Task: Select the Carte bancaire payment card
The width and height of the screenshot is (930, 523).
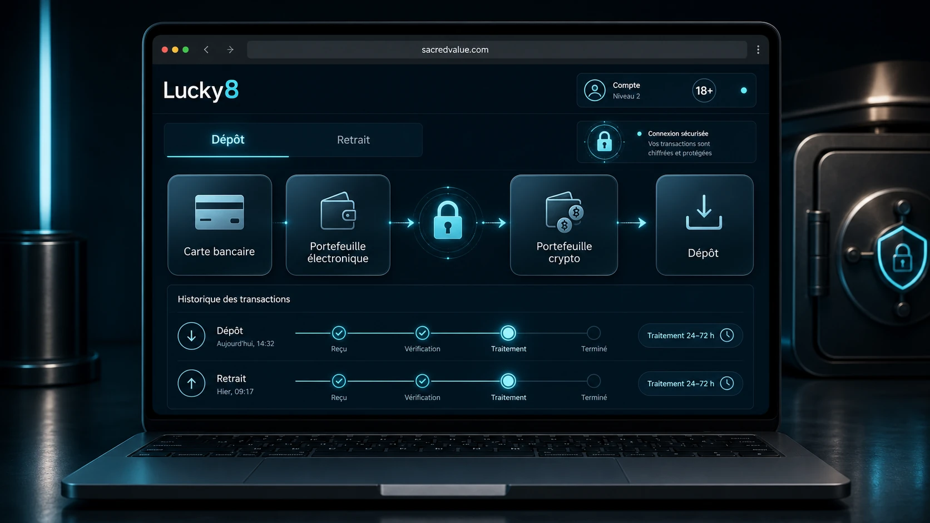Action: (x=220, y=225)
